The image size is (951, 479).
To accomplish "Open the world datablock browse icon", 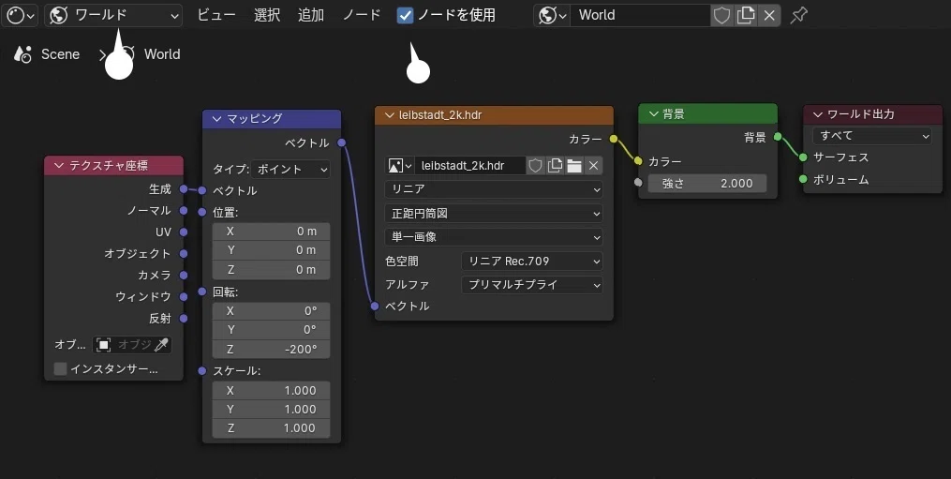I will (x=552, y=15).
